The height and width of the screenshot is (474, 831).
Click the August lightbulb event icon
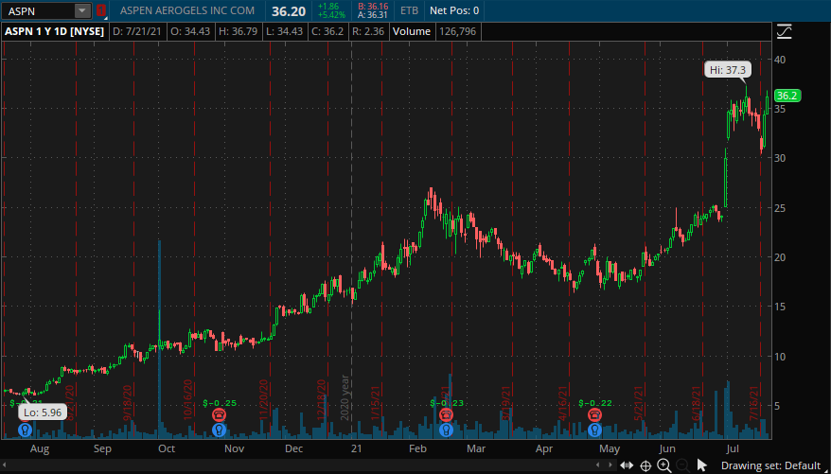(25, 430)
